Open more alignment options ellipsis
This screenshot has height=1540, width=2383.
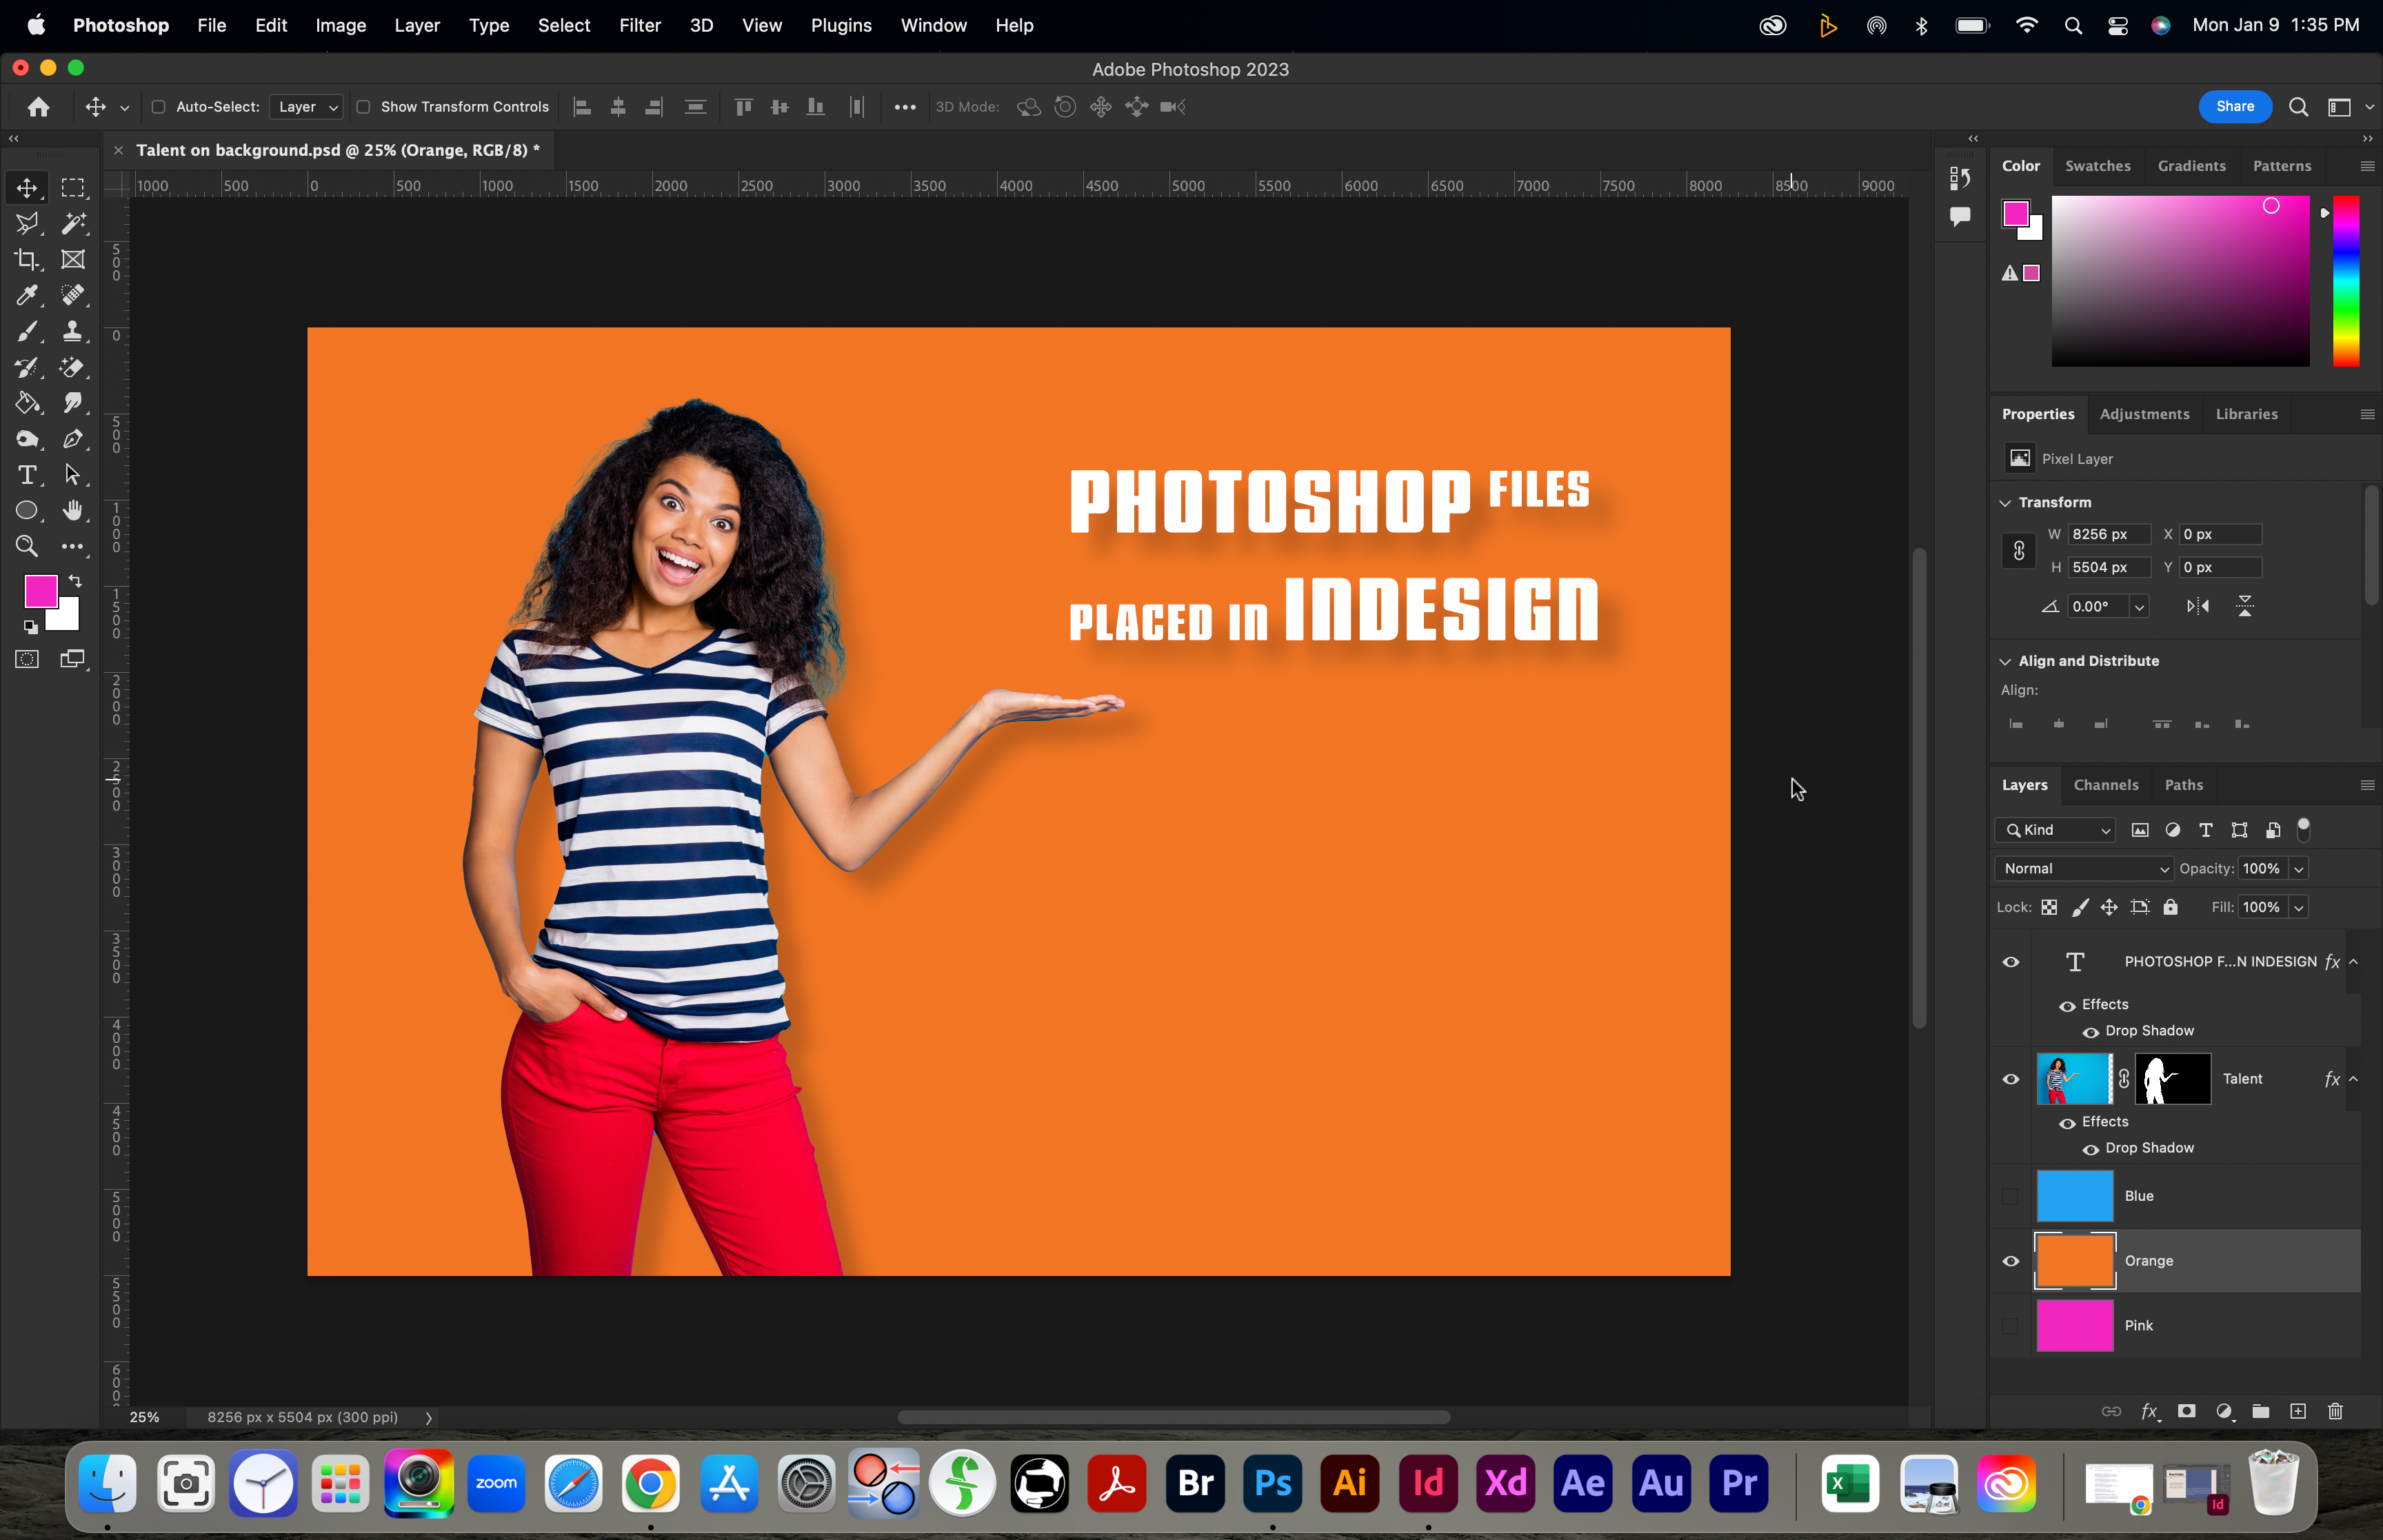[x=904, y=107]
